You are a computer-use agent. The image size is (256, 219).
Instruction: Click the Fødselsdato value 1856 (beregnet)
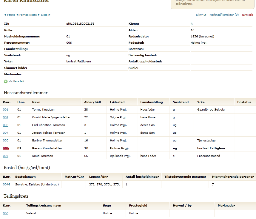202,37
